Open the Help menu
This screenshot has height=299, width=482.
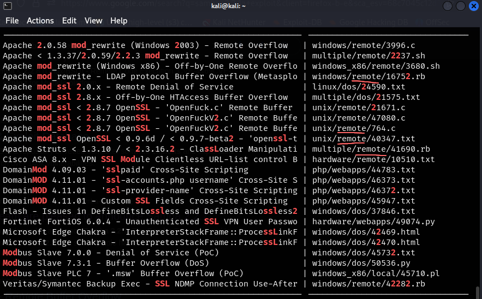pos(118,21)
